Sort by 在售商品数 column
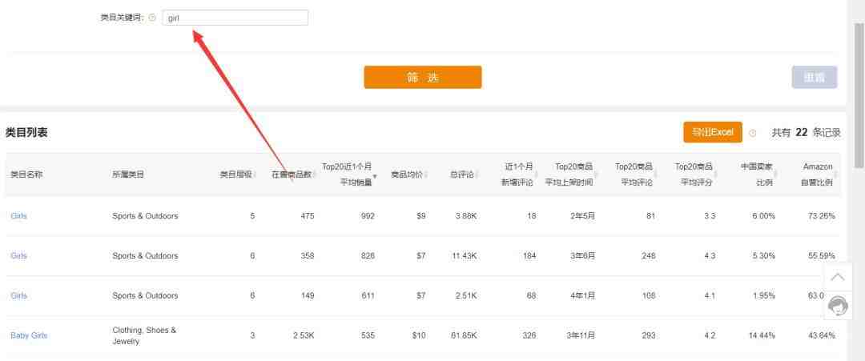Screen dimensions: 865x361 (292, 174)
